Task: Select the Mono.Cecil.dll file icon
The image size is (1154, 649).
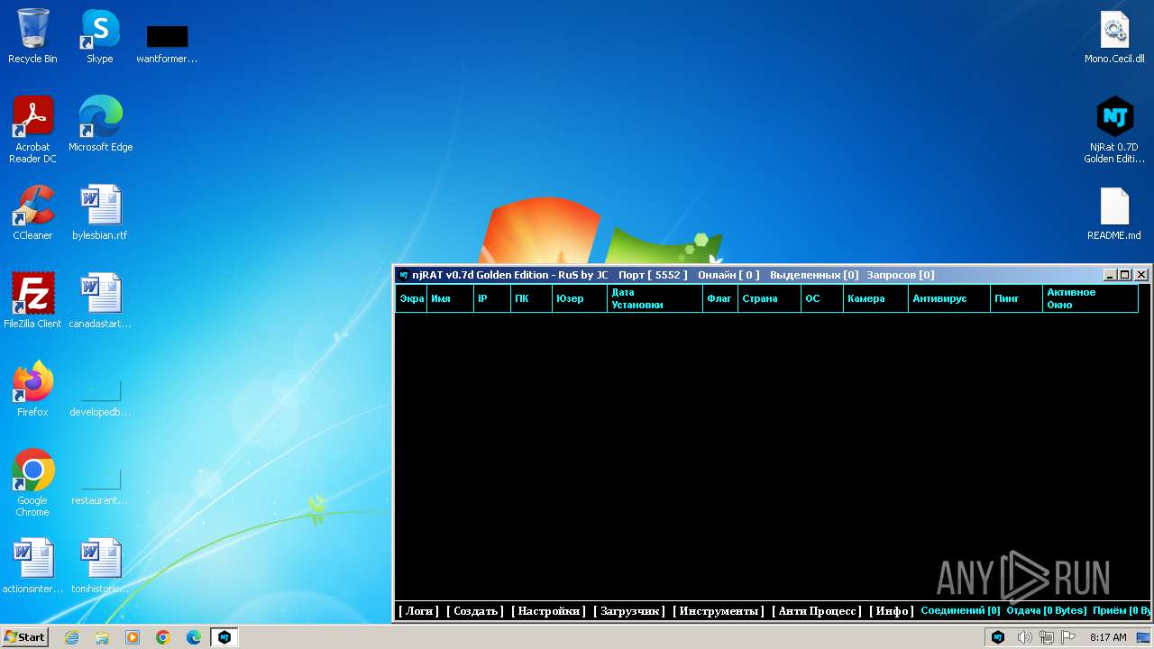Action: click(x=1114, y=36)
